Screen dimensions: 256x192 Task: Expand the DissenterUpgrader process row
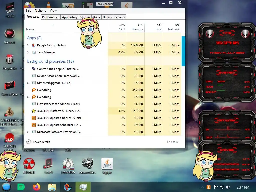pos(28,83)
